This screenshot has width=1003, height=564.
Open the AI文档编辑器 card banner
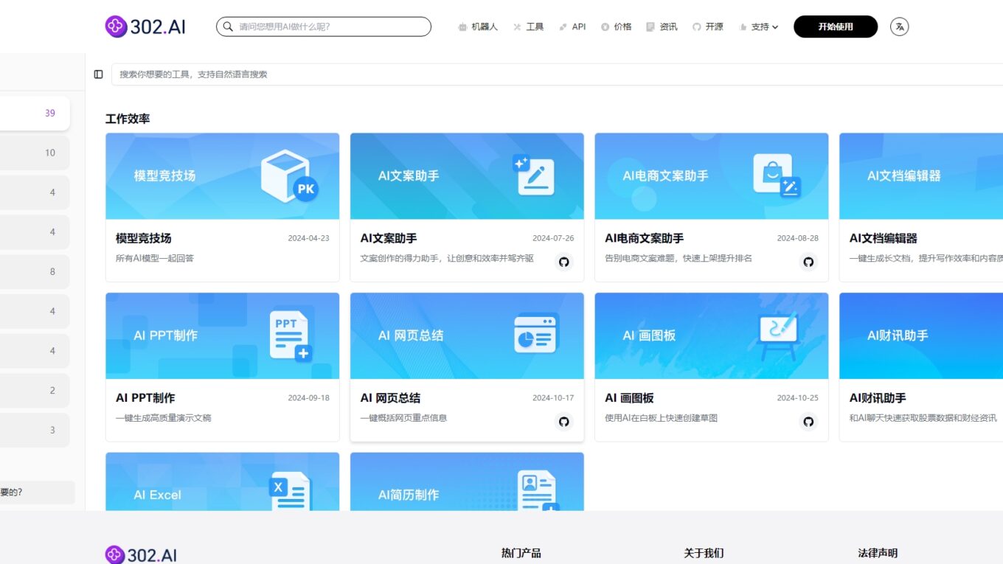tap(921, 176)
